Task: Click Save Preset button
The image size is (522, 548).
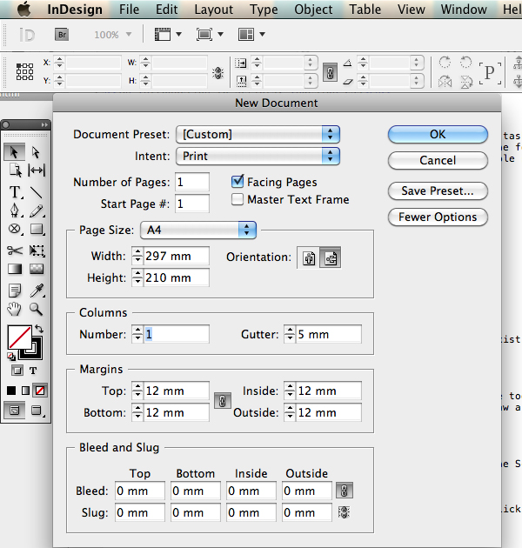Action: point(438,191)
